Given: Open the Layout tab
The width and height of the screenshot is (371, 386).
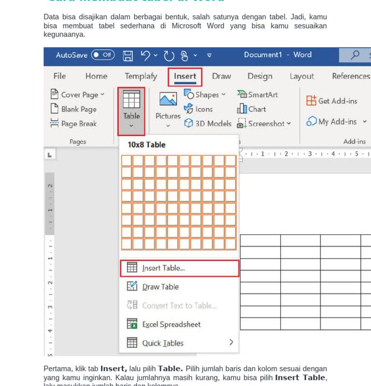Looking at the screenshot, I should click(302, 76).
